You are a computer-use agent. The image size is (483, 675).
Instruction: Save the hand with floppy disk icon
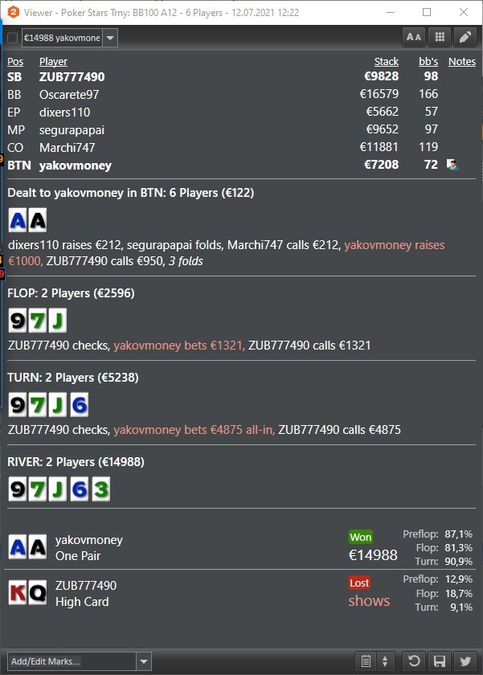[x=439, y=661]
